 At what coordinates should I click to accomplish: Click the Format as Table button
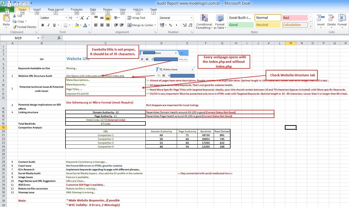tap(220, 22)
